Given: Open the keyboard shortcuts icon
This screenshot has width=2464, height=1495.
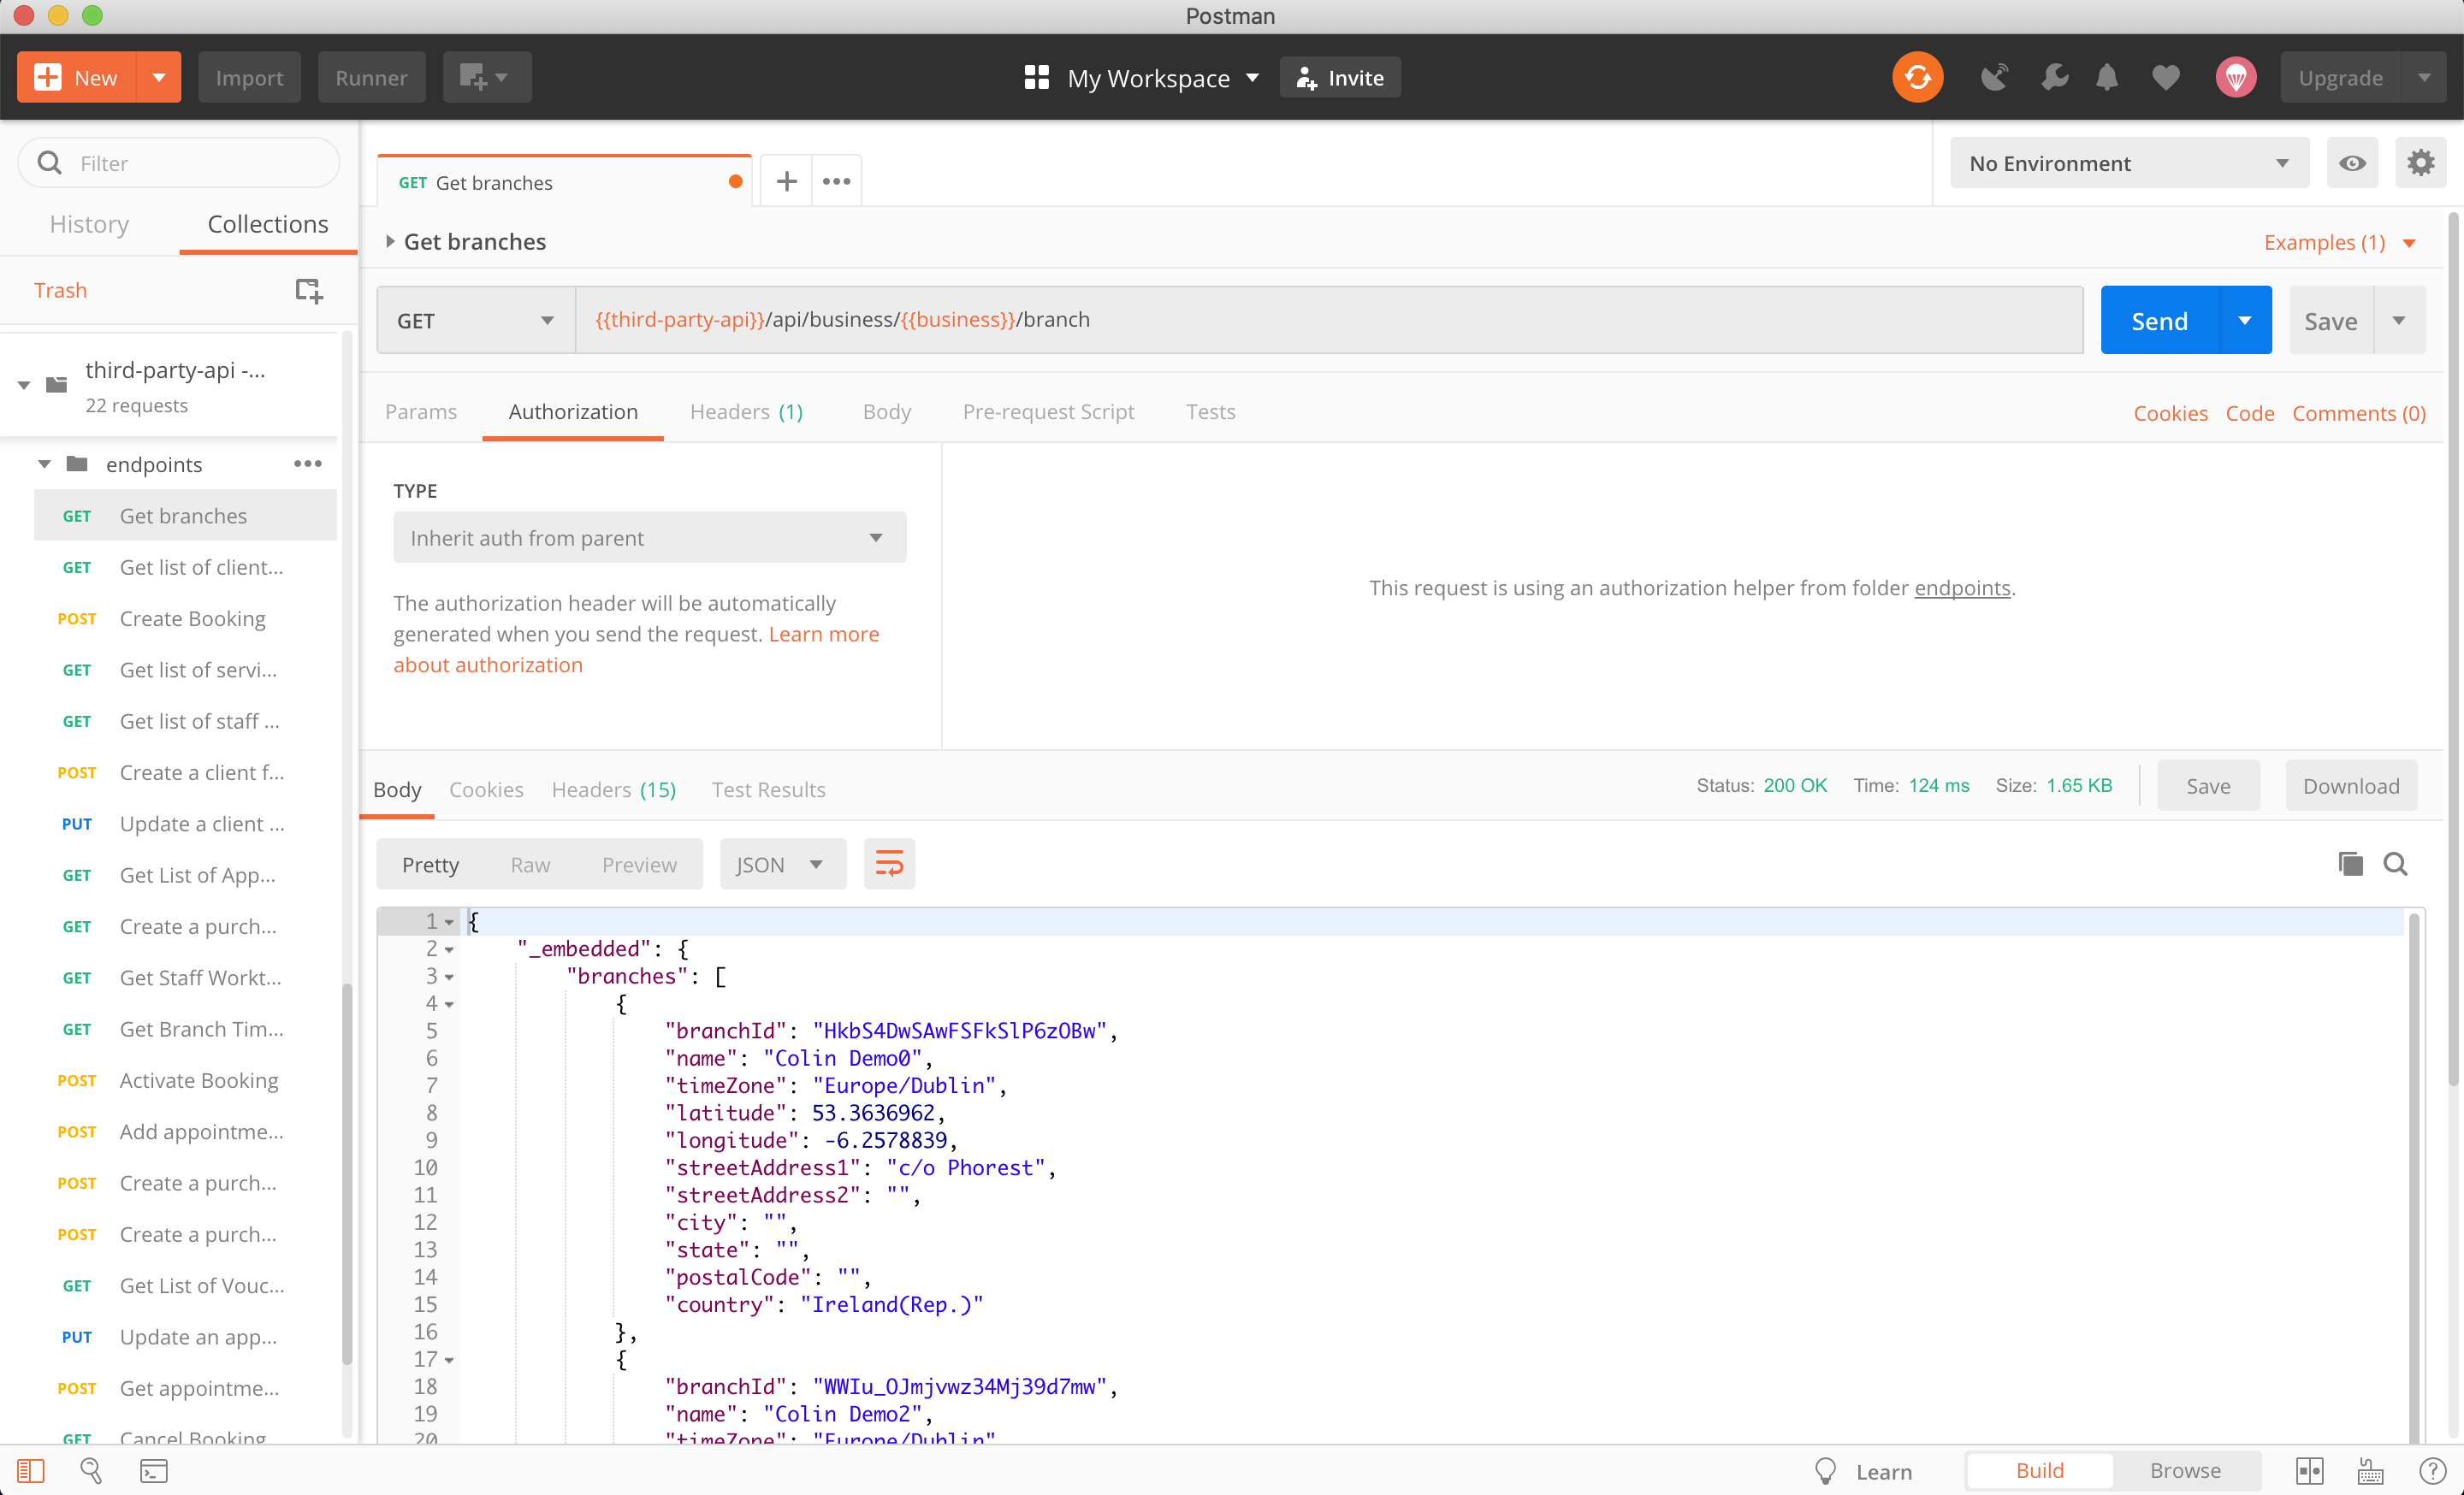Looking at the screenshot, I should pos(2371,1471).
